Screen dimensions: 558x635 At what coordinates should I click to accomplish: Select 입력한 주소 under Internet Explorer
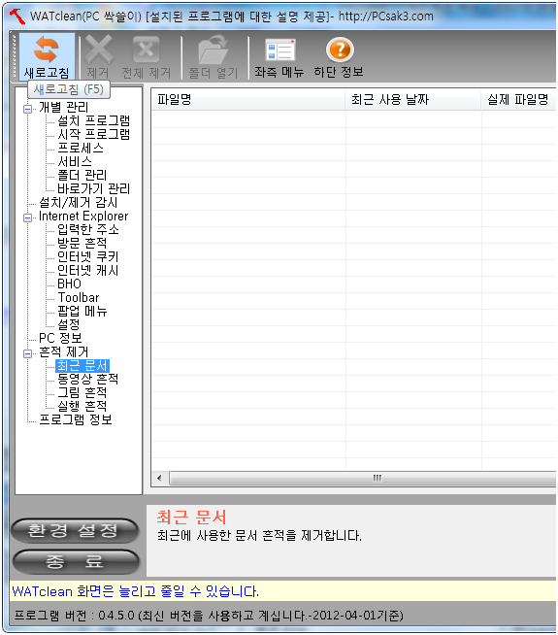coord(88,229)
